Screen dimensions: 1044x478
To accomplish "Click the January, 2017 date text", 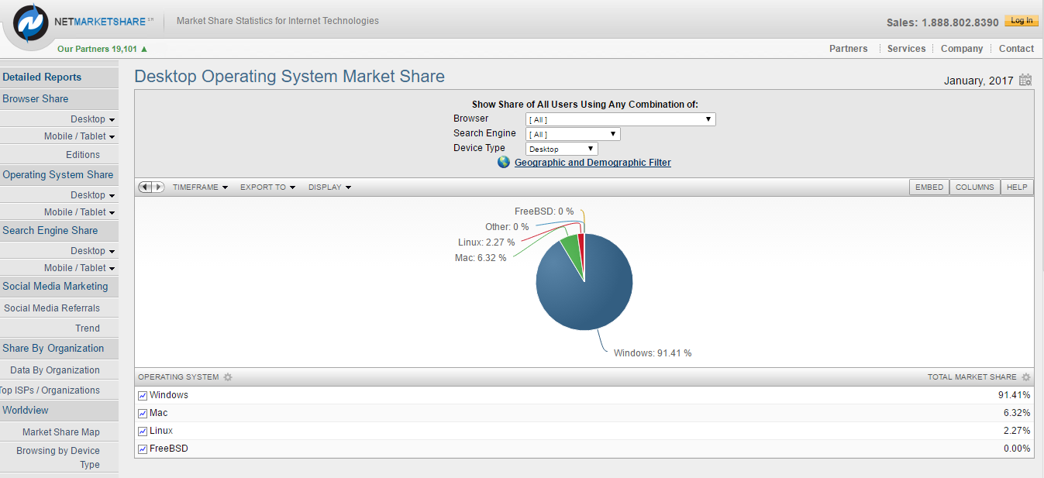I will [978, 81].
